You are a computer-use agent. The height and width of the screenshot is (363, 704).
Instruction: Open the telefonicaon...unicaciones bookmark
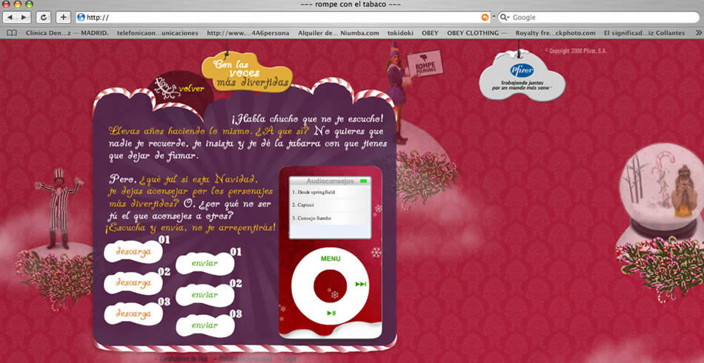pyautogui.click(x=158, y=33)
